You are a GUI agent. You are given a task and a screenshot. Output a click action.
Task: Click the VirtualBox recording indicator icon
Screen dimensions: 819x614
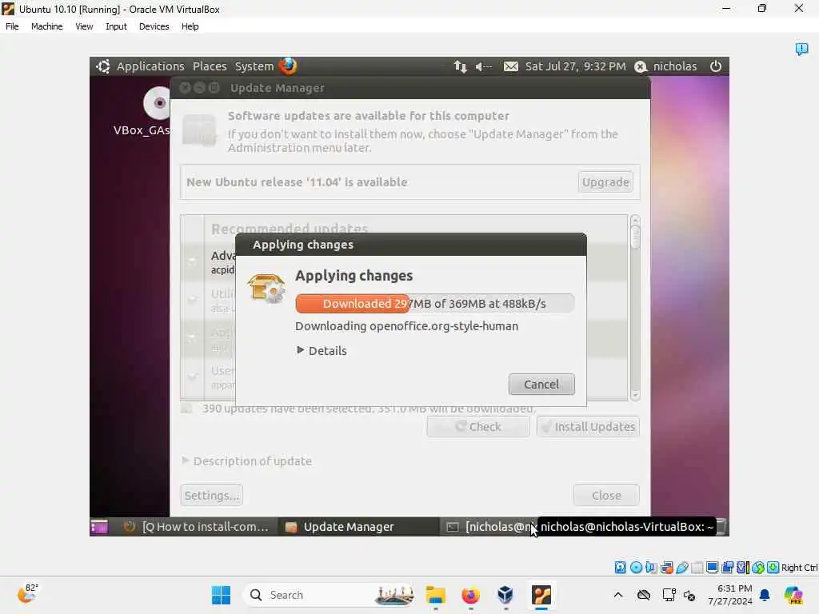(x=727, y=568)
